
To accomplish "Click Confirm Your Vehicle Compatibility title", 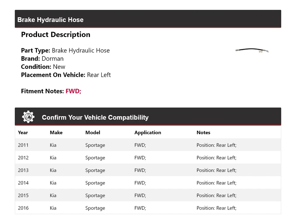I will [x=95, y=118].
